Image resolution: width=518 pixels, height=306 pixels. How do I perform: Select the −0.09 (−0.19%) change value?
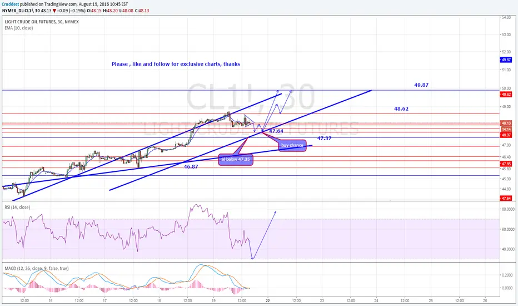(x=71, y=11)
